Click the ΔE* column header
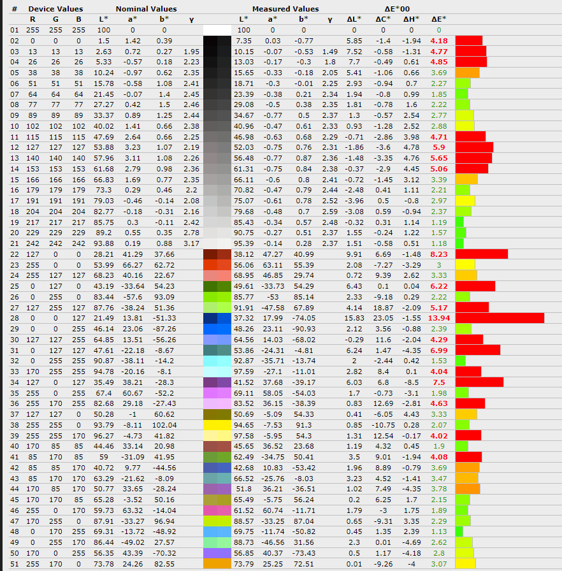562x571 pixels. (439, 19)
